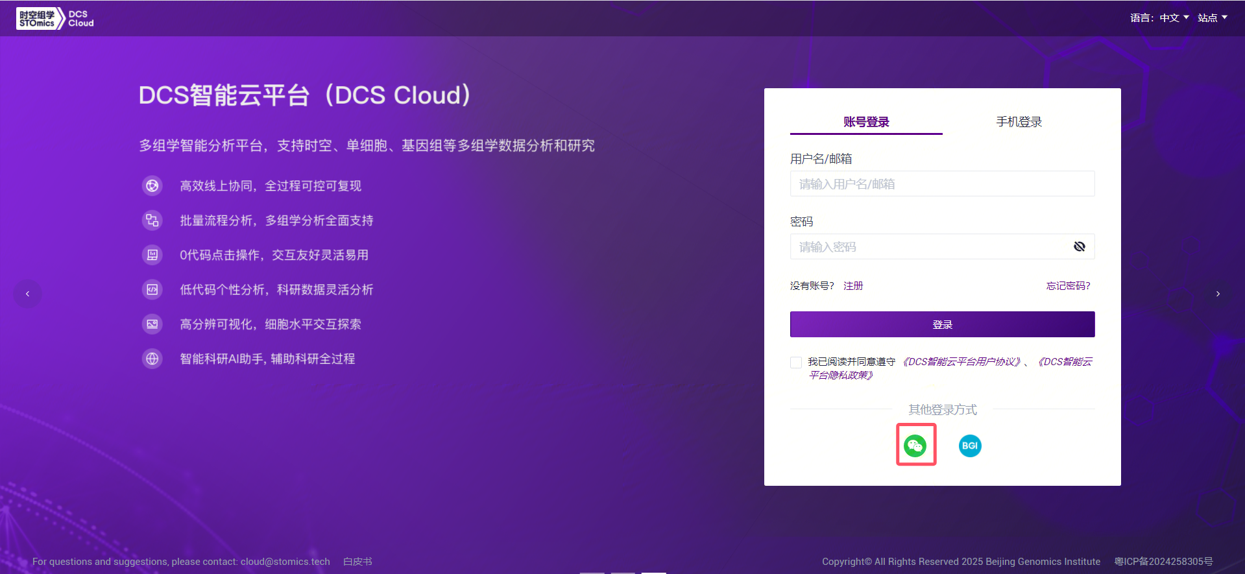Focus the 密码 input field
The height and width of the screenshot is (574, 1245).
pyautogui.click(x=943, y=246)
